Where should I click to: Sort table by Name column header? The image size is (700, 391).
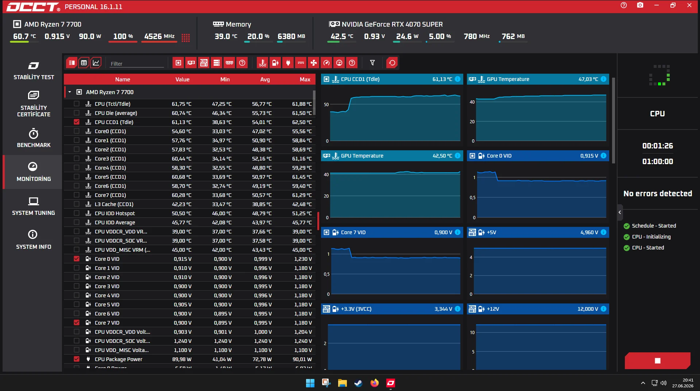123,79
